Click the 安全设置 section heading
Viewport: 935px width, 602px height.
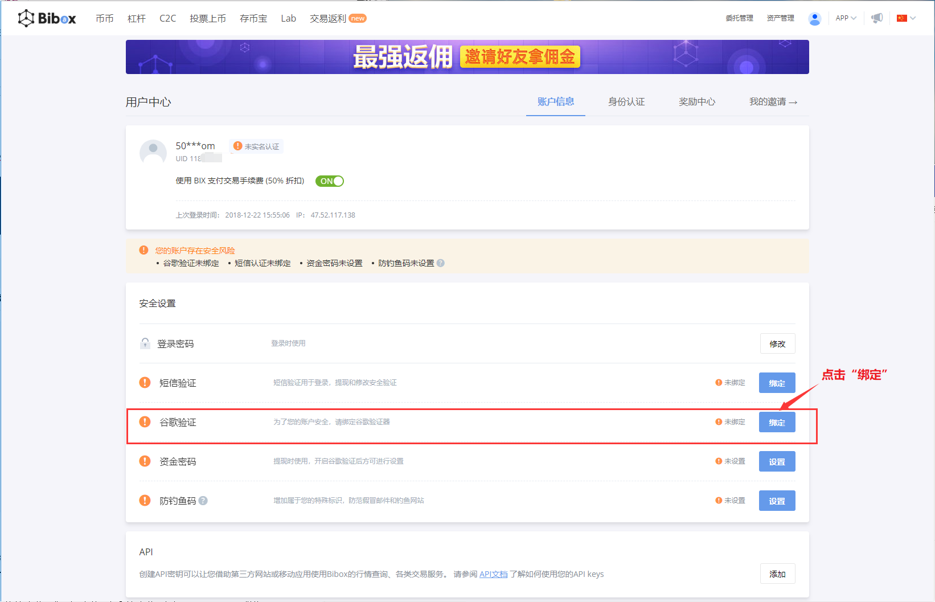coord(157,304)
